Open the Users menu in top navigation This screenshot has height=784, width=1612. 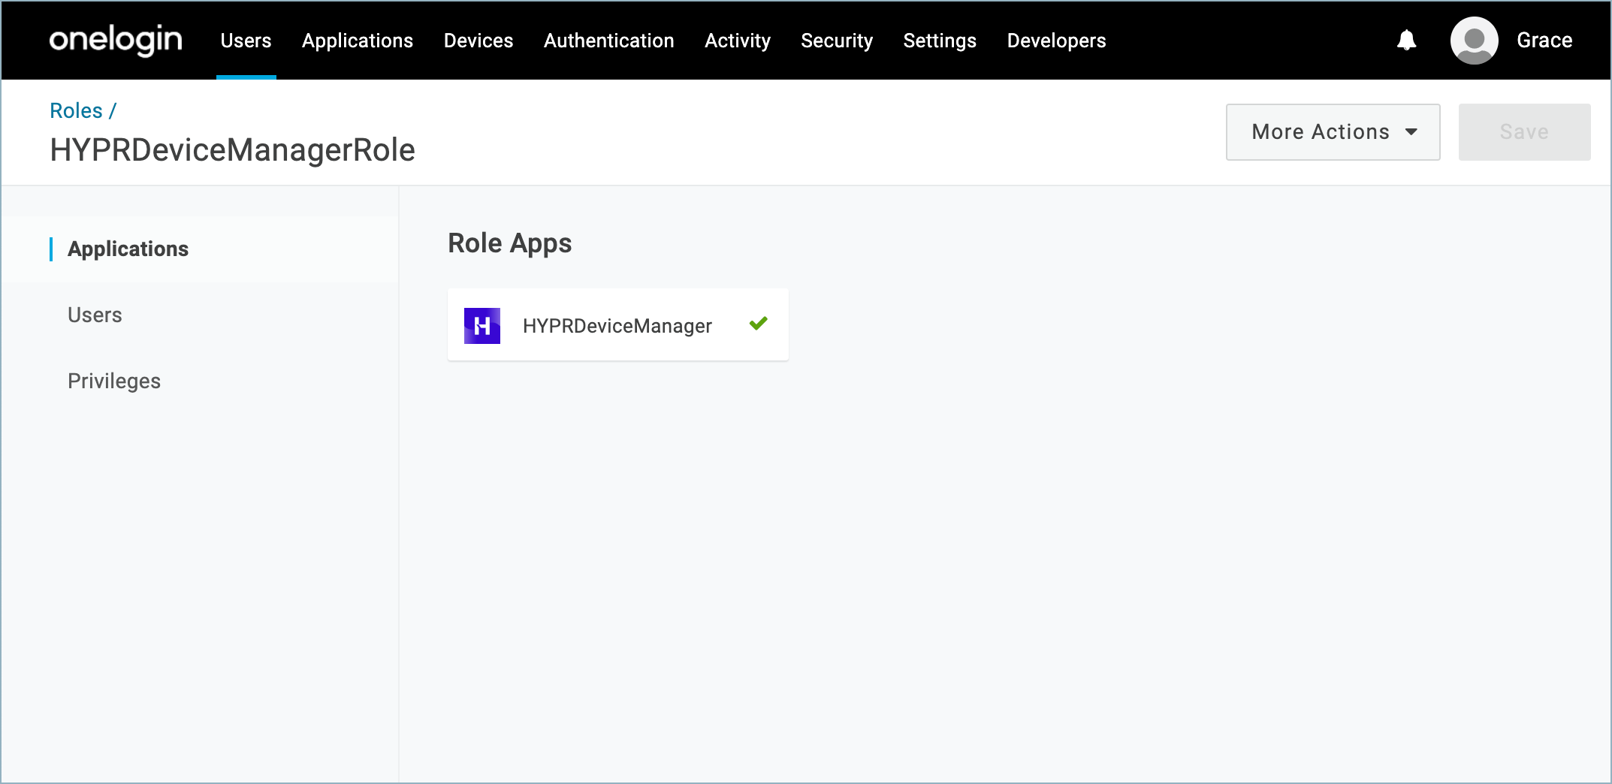246,41
